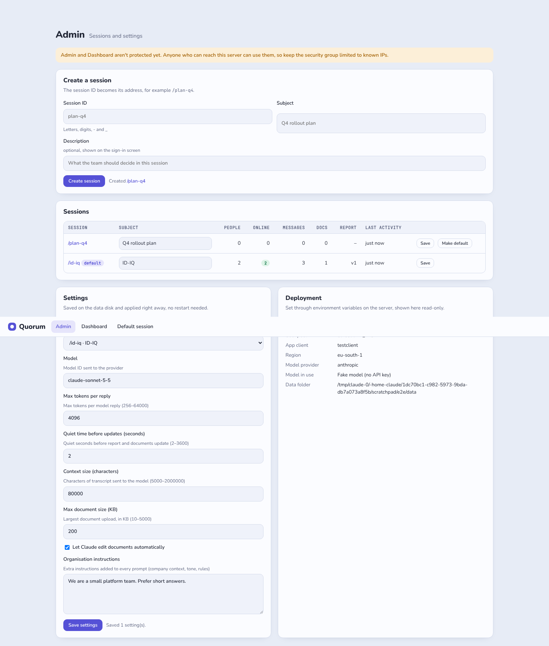Open the /id-iq session link in table

click(74, 263)
